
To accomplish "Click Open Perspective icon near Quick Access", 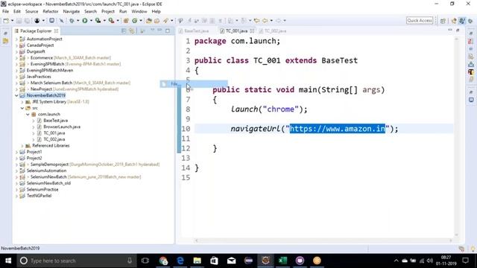I will point(443,21).
